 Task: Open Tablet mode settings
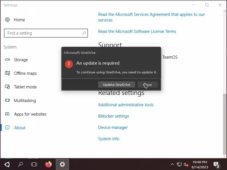tap(25, 87)
